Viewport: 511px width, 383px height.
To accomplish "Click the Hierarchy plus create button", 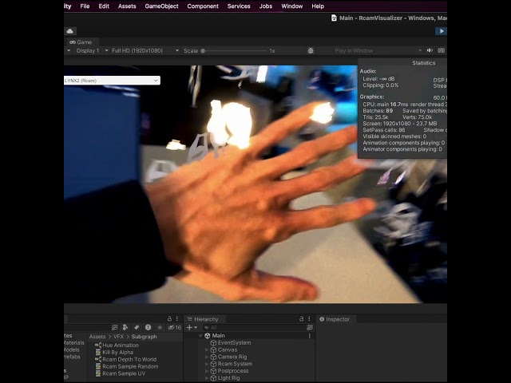I will (x=192, y=327).
